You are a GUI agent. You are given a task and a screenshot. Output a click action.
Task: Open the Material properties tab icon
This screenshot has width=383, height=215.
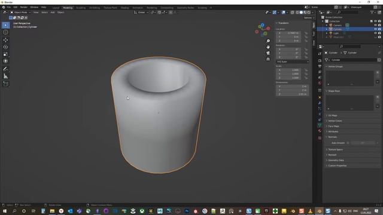(320, 131)
